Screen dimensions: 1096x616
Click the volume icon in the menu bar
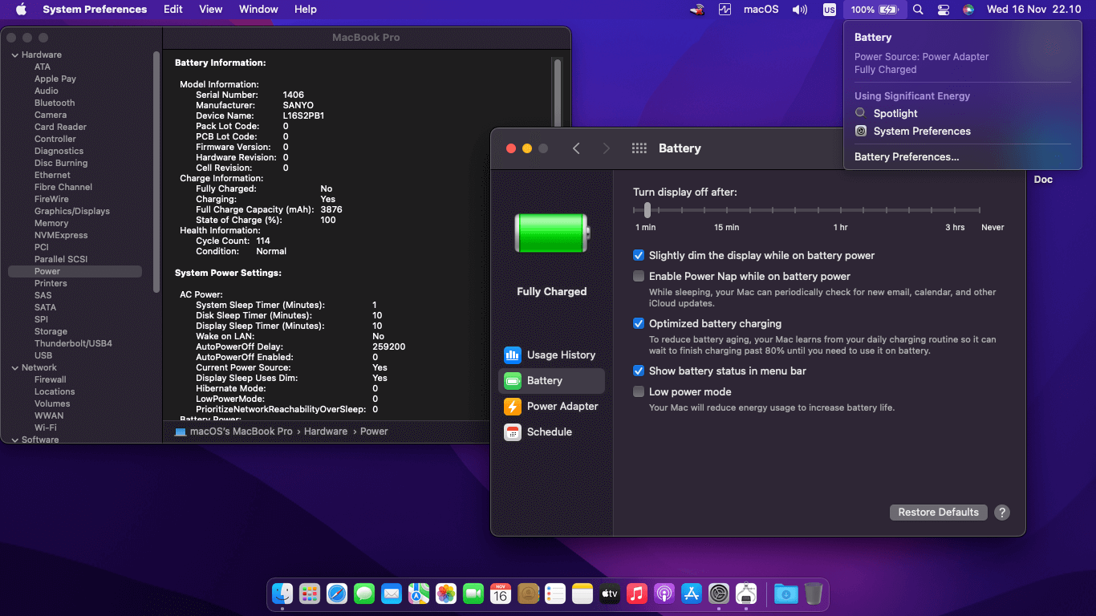(x=800, y=10)
